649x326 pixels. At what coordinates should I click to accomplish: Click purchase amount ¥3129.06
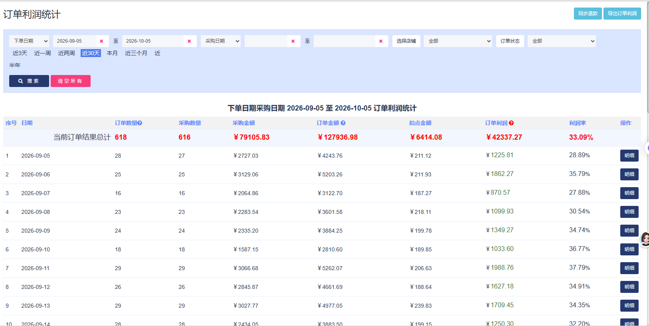point(246,174)
